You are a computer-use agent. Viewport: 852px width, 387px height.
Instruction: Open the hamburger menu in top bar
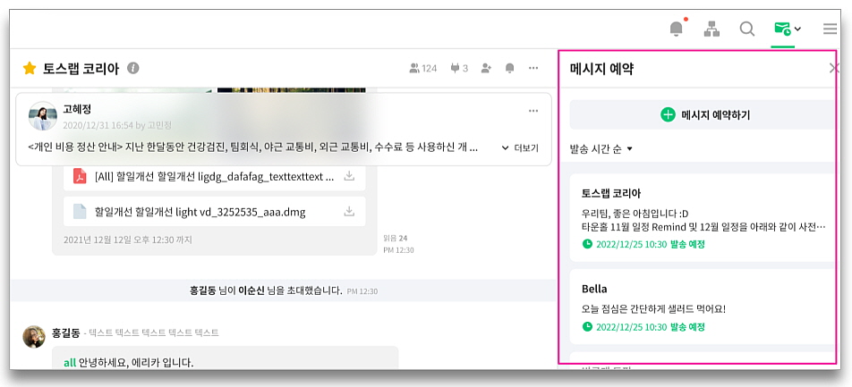(x=831, y=29)
